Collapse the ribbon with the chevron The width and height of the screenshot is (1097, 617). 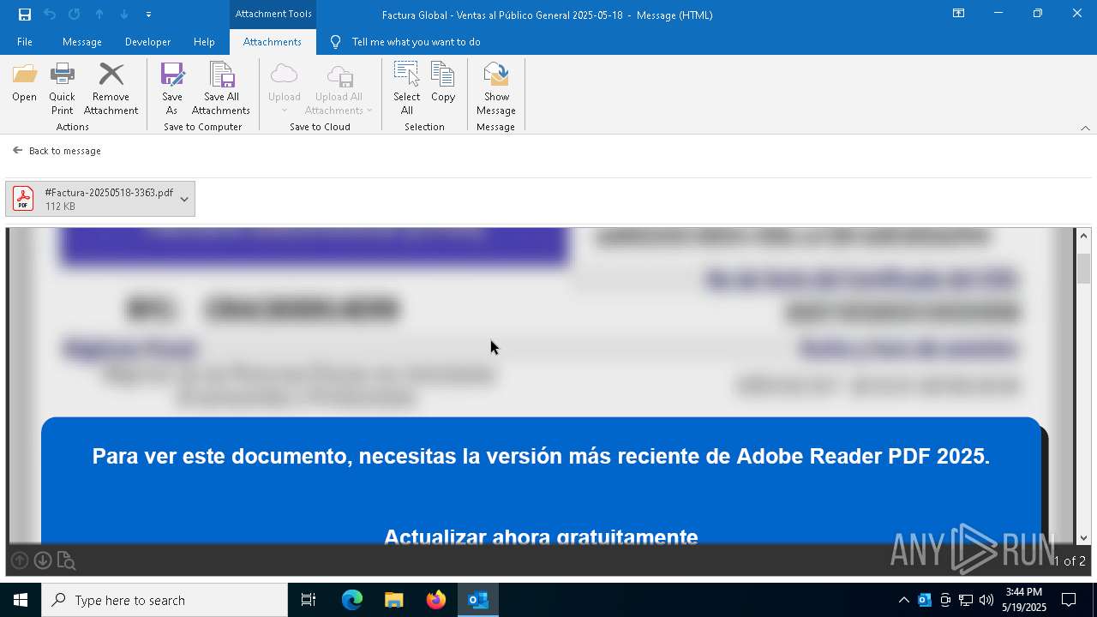(x=1085, y=128)
